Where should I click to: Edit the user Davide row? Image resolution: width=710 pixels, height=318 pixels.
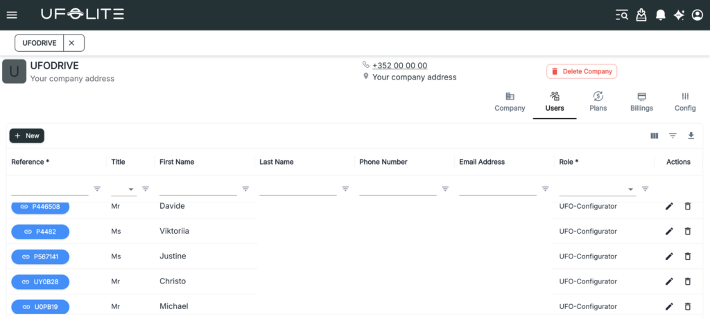669,206
